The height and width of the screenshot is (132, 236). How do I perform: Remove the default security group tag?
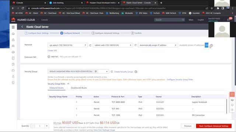(96, 71)
